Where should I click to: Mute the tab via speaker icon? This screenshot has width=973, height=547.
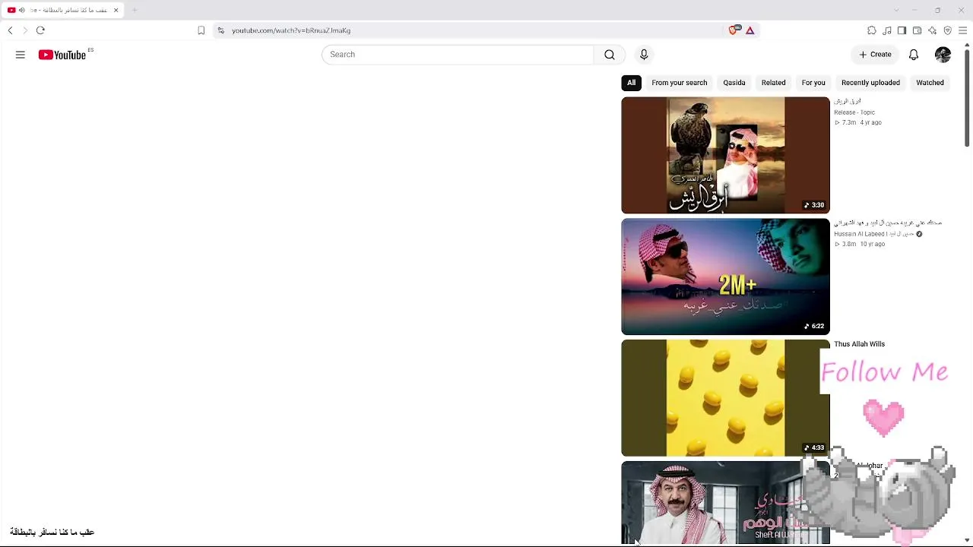[21, 10]
